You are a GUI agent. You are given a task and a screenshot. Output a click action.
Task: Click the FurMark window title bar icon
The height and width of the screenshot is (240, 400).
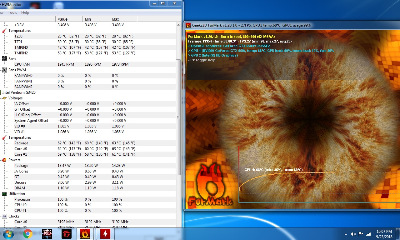tap(188, 25)
